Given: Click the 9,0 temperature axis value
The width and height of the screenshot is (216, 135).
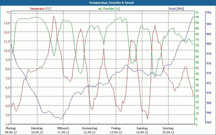Looking at the screenshot, I should [x=8, y=60].
